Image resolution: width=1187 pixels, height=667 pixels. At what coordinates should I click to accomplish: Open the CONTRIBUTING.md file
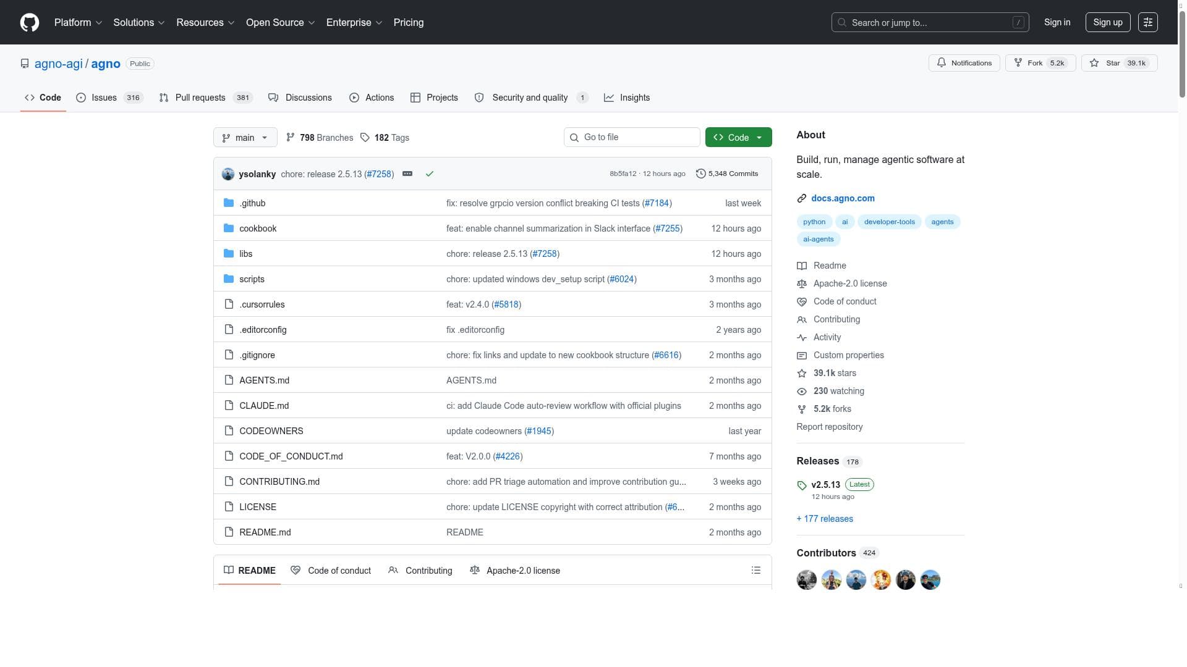pyautogui.click(x=279, y=482)
